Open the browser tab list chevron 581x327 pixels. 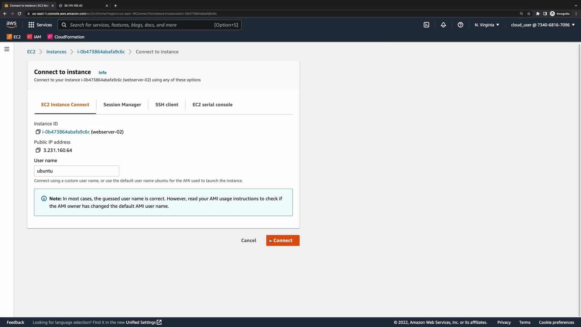click(576, 5)
